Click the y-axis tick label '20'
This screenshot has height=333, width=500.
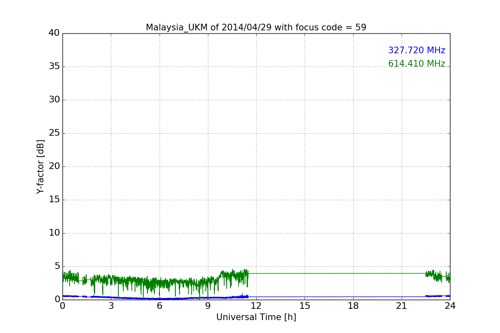coord(54,166)
